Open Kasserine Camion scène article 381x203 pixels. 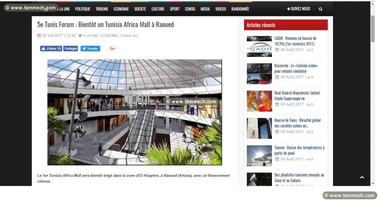(296, 68)
